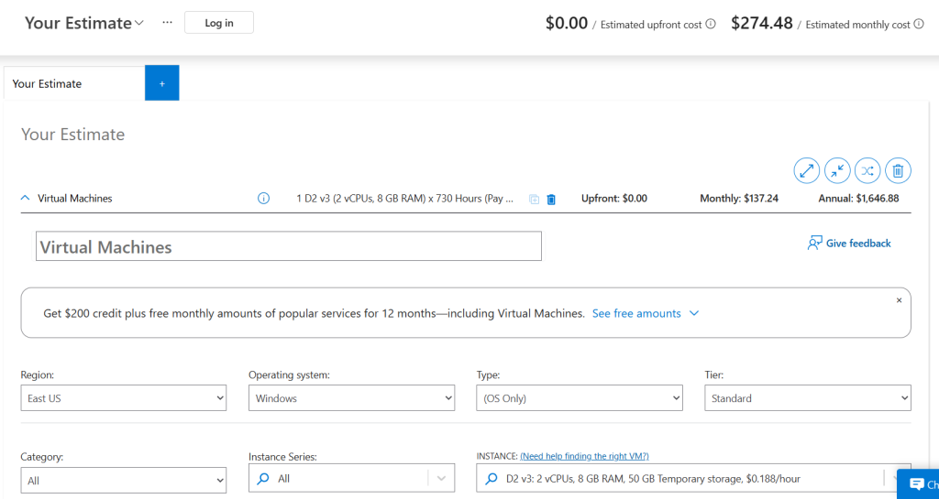Click the 1 D2 v3 summary description text
Image resolution: width=939 pixels, height=499 pixels.
point(405,199)
